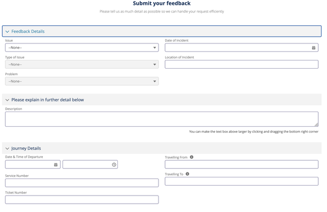The image size is (327, 212).
Task: Click into the Description text area
Action: pos(162,119)
